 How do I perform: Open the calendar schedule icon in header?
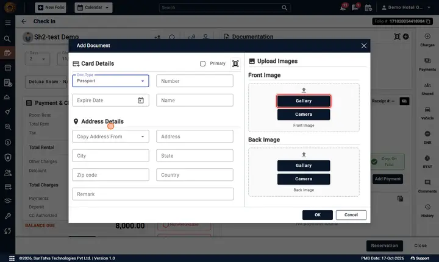pyautogui.click(x=368, y=8)
